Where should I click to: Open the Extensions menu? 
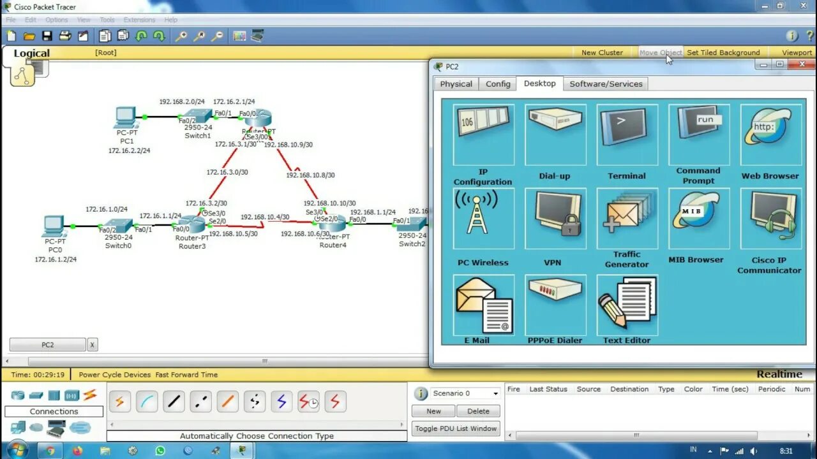[139, 20]
